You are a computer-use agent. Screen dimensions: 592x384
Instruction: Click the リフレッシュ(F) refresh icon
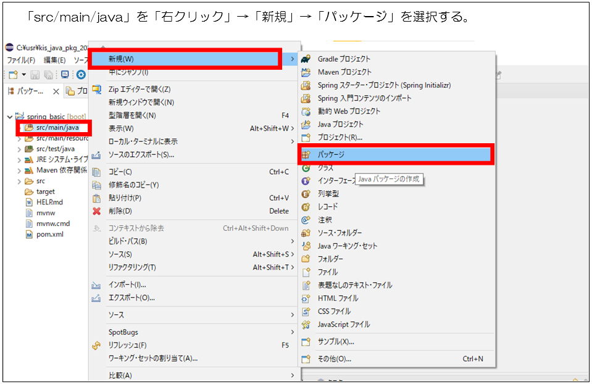96,345
